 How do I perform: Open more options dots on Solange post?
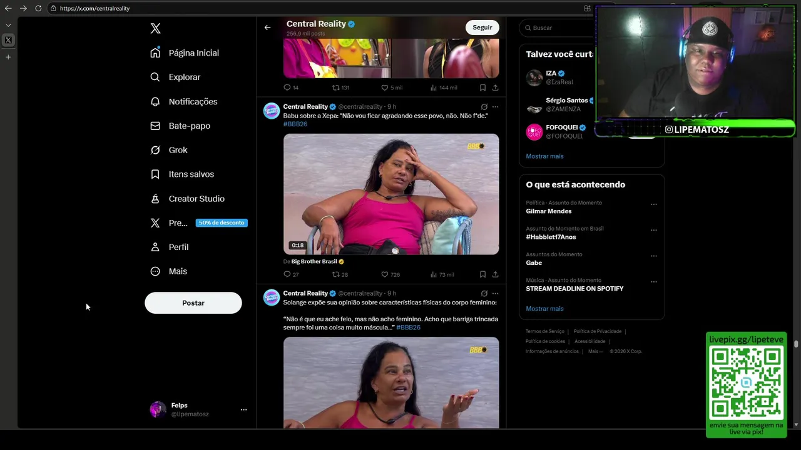[495, 293]
